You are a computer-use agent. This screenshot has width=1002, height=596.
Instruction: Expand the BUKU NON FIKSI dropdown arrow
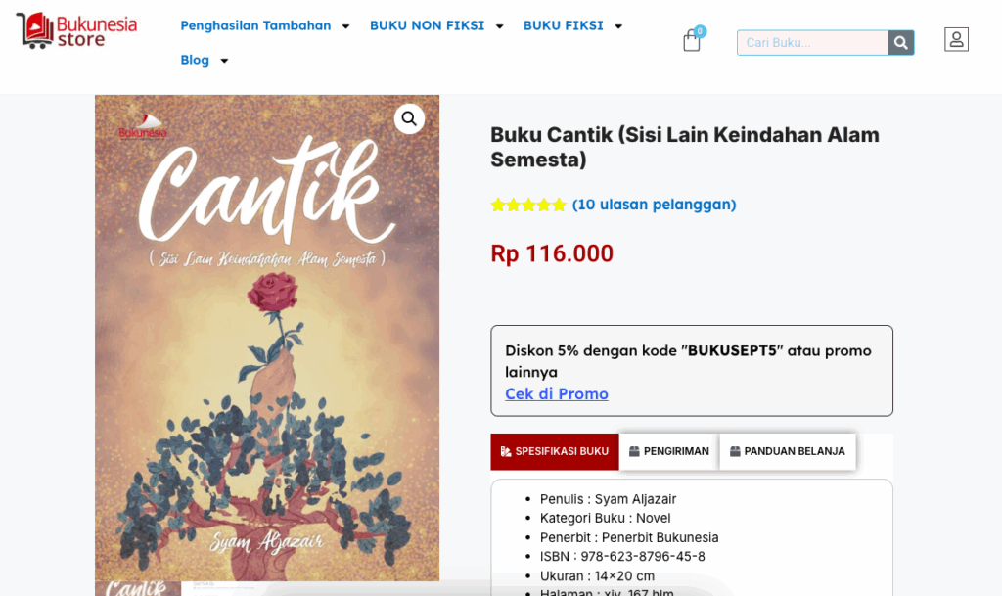[499, 26]
